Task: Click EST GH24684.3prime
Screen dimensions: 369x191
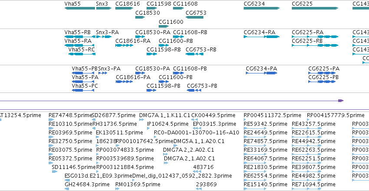Action: (87, 185)
